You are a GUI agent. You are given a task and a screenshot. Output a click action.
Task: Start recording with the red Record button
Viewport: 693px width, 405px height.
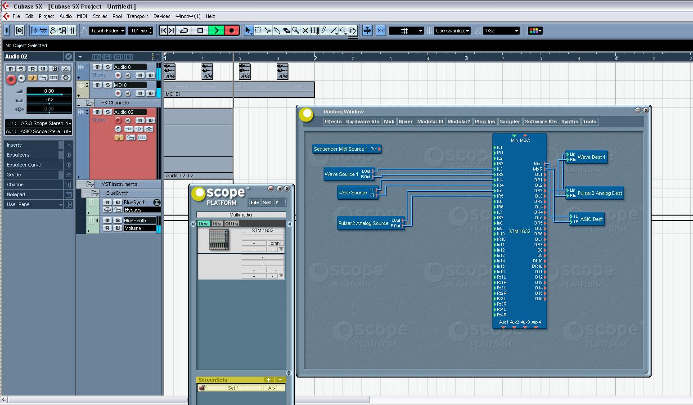[x=232, y=31]
